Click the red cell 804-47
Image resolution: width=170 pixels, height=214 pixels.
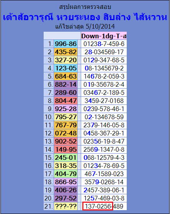[x=66, y=101]
